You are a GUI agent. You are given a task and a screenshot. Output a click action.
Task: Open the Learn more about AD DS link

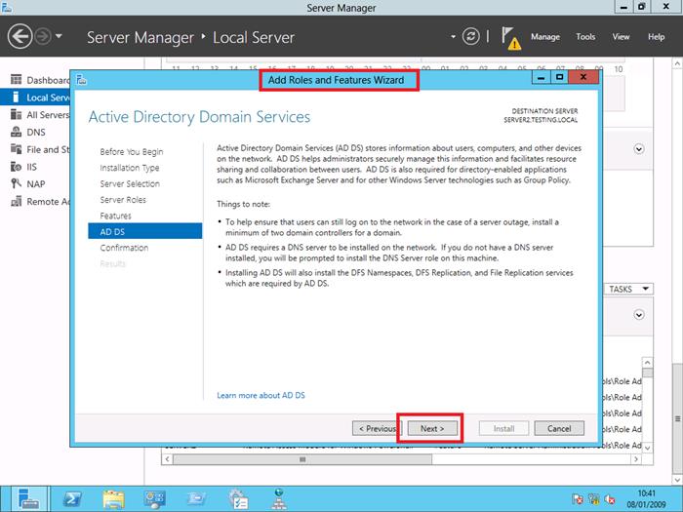[x=261, y=395]
